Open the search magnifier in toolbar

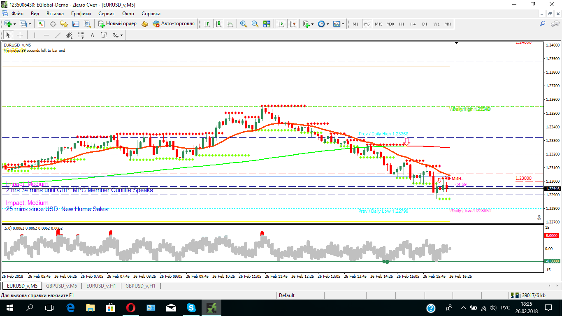[x=543, y=24]
